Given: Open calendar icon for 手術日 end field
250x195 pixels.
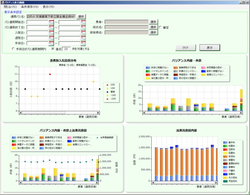Looking at the screenshot, I should click(x=83, y=43).
